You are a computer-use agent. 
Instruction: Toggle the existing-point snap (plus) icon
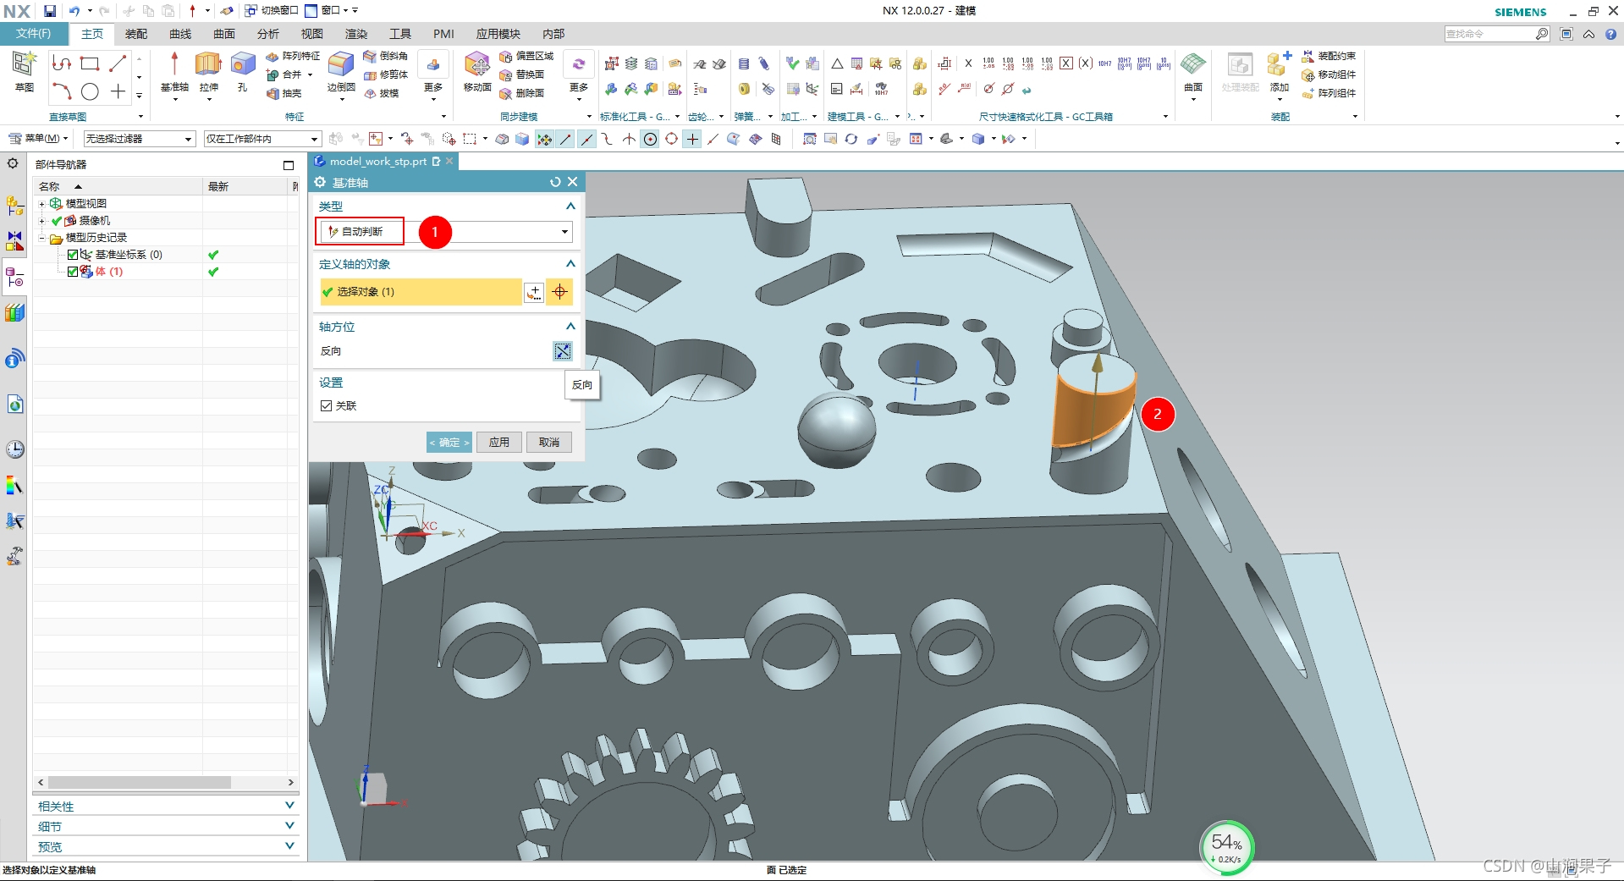pyautogui.click(x=692, y=140)
